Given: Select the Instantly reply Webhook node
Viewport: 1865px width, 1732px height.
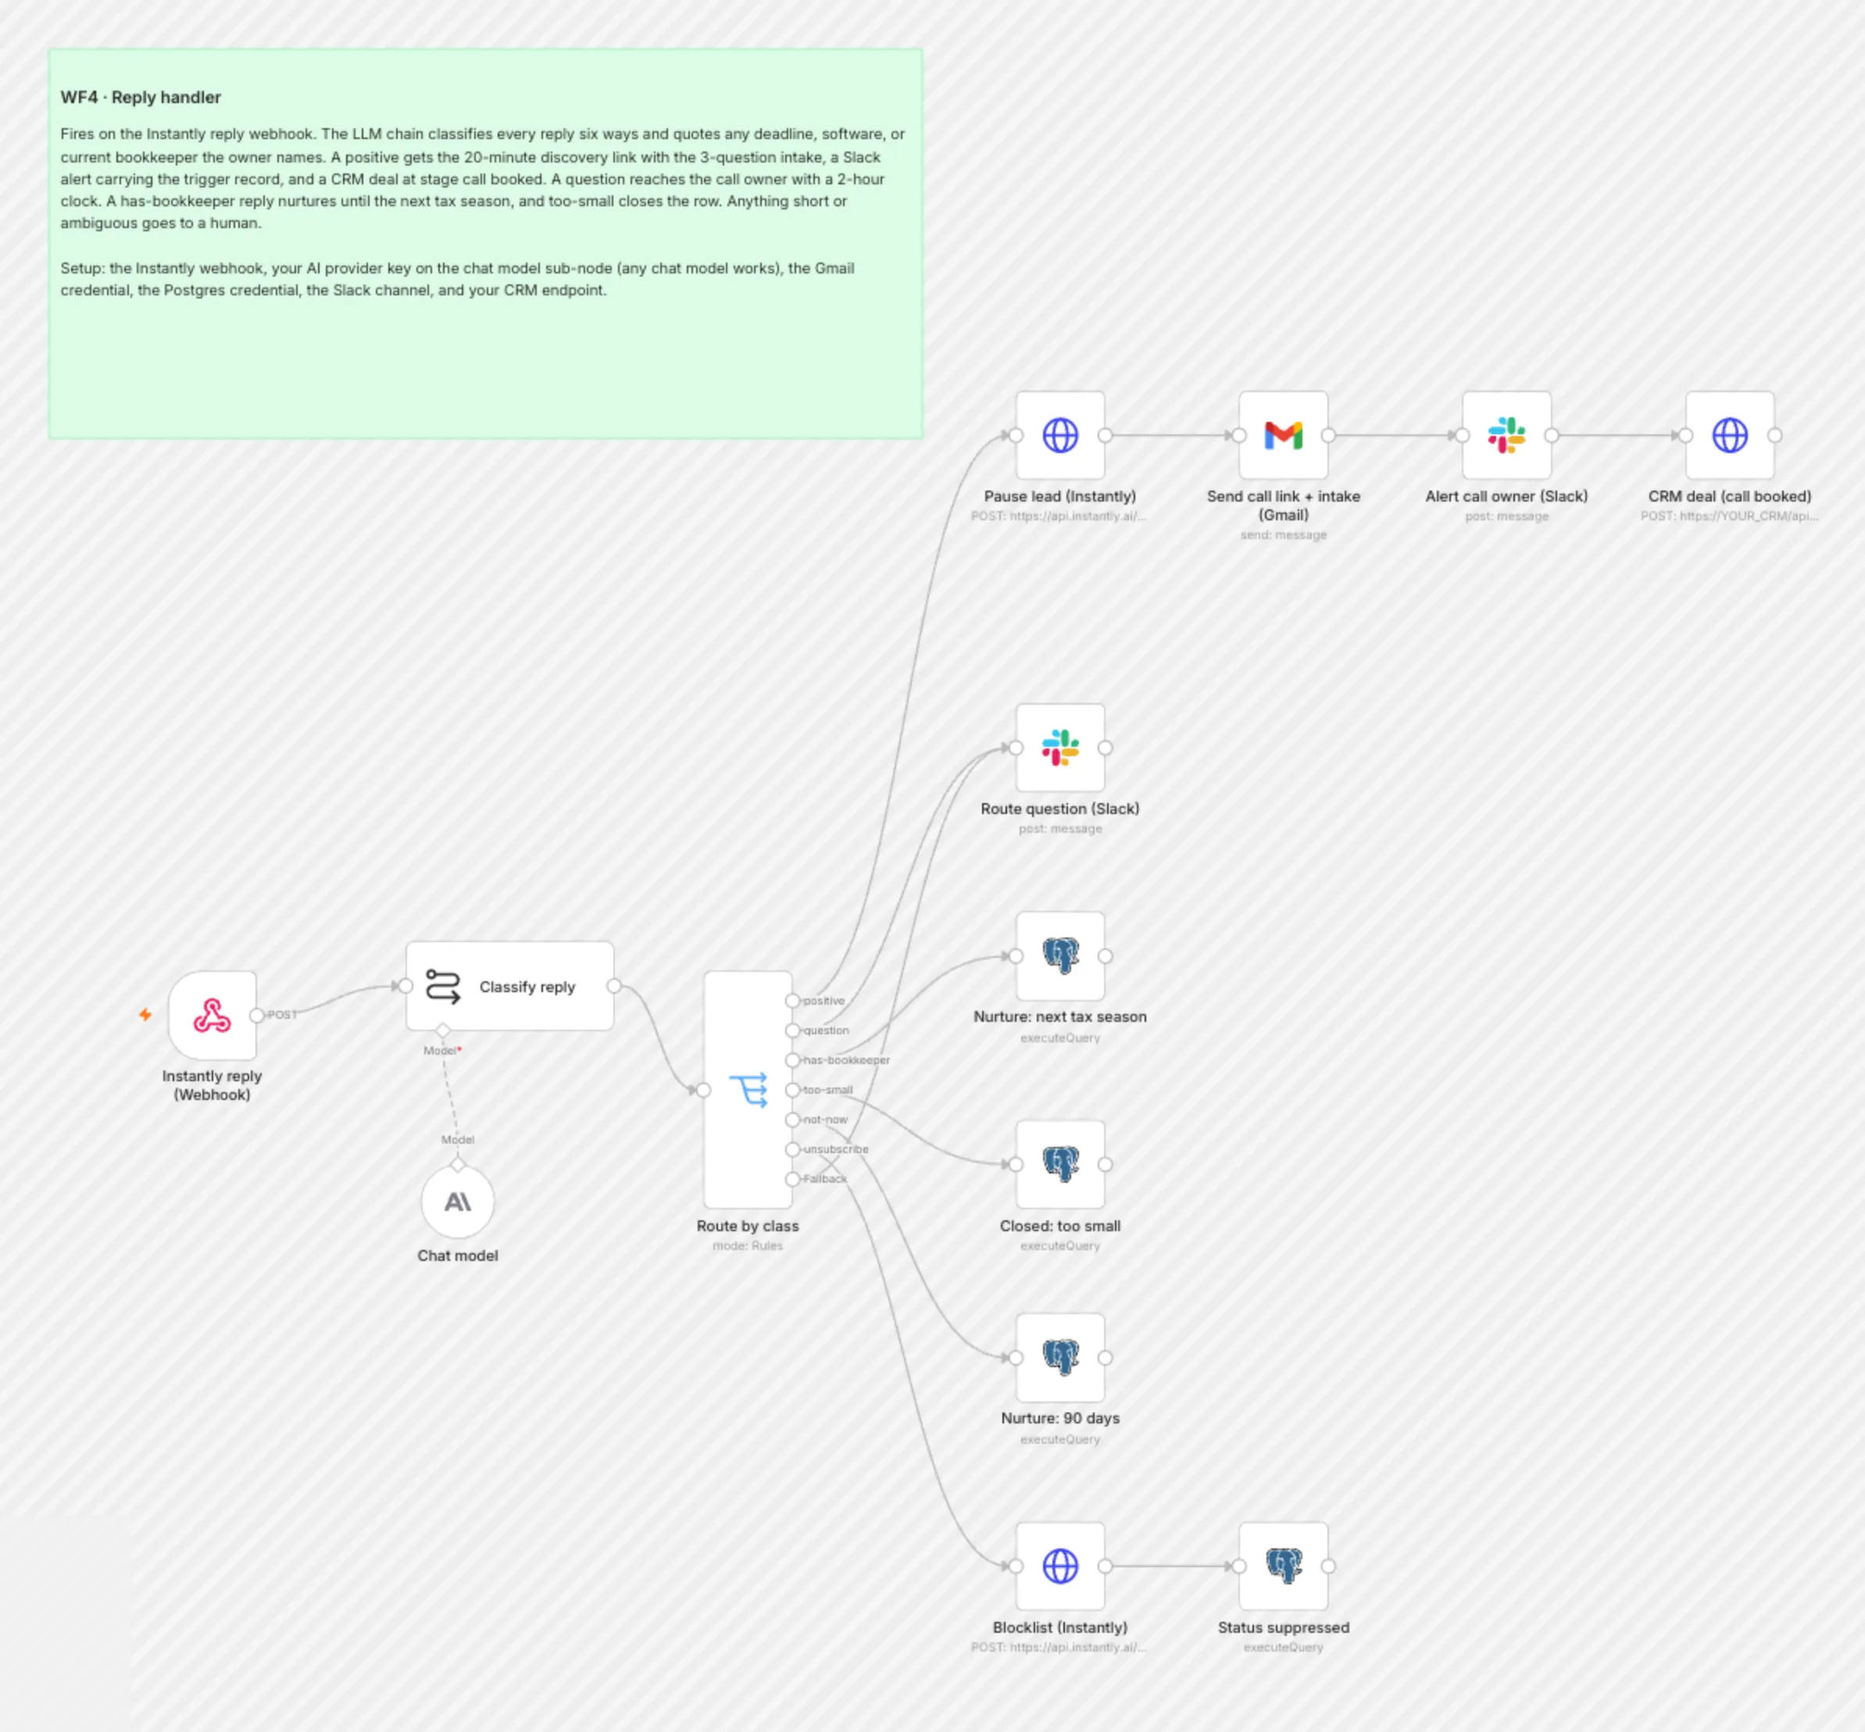Looking at the screenshot, I should 212,1015.
